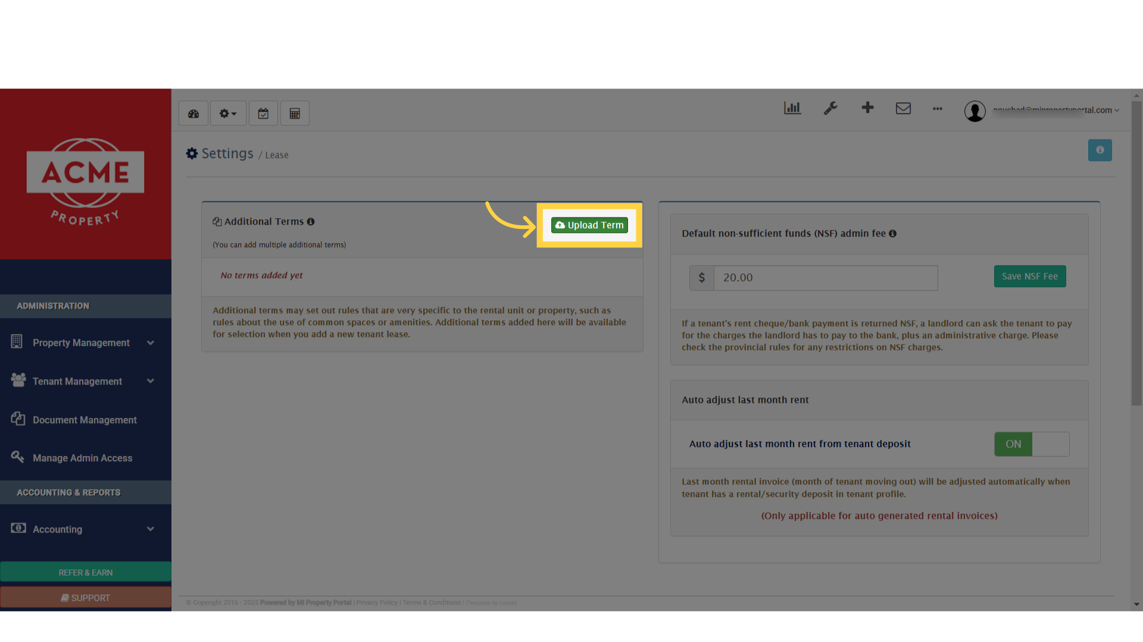This screenshot has height=642, width=1143.
Task: Click the Upload Term button
Action: 589,225
